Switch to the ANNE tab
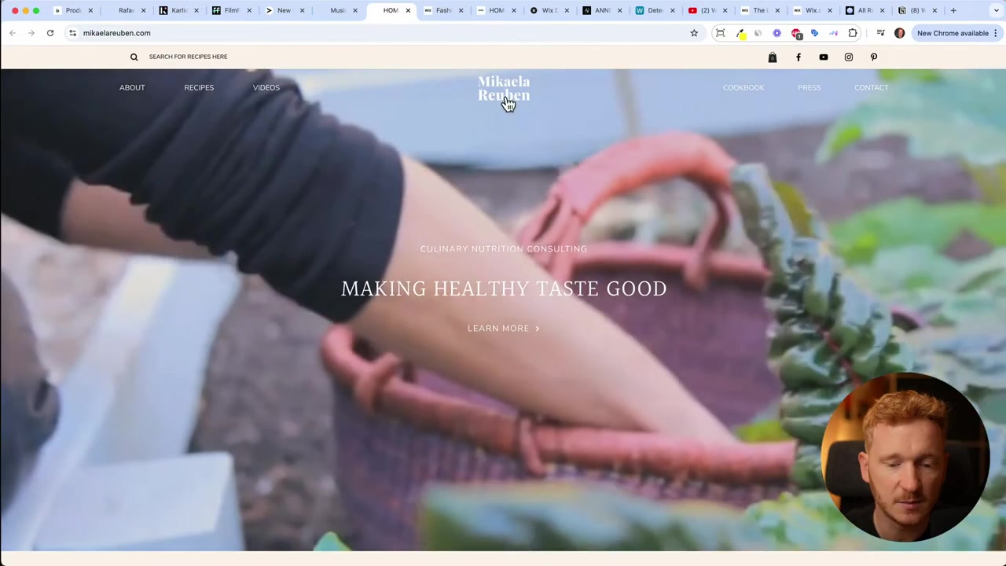The image size is (1006, 566). 602,10
